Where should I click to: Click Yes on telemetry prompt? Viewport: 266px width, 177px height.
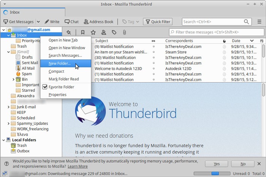[x=217, y=164]
